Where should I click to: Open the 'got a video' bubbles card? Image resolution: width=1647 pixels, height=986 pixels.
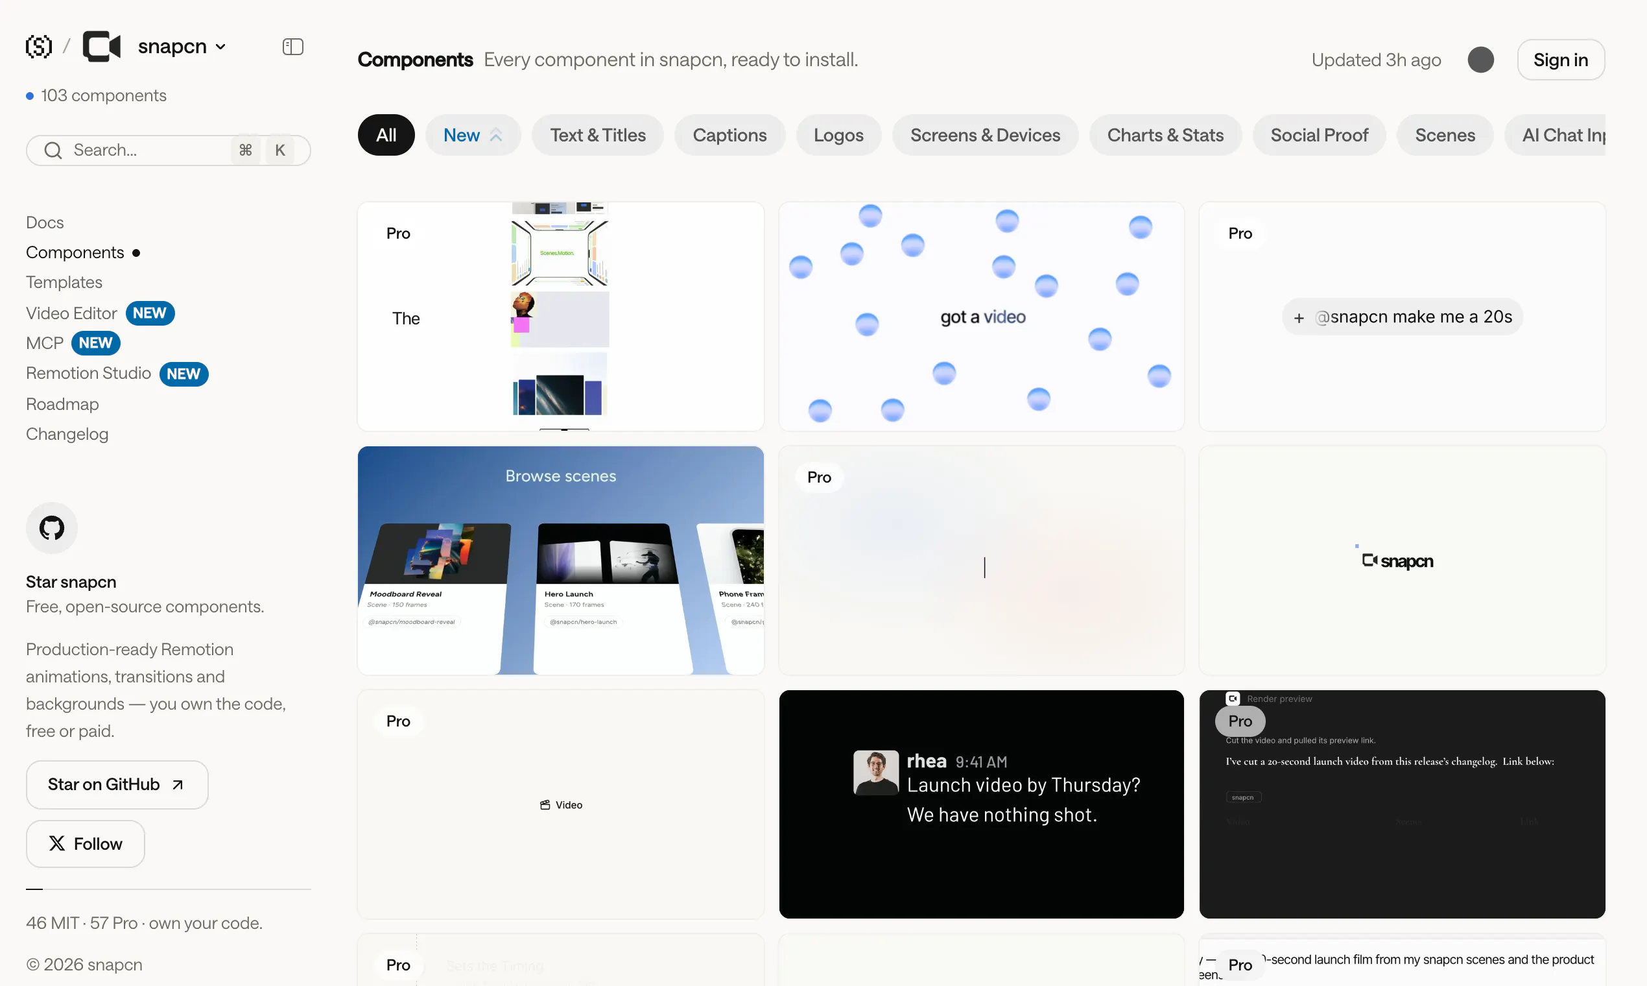981,317
